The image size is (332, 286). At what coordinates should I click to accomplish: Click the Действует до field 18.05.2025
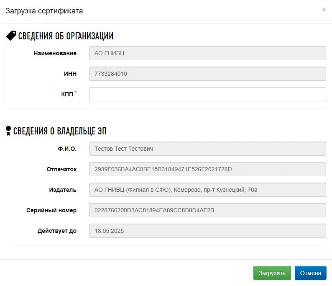[207, 231]
